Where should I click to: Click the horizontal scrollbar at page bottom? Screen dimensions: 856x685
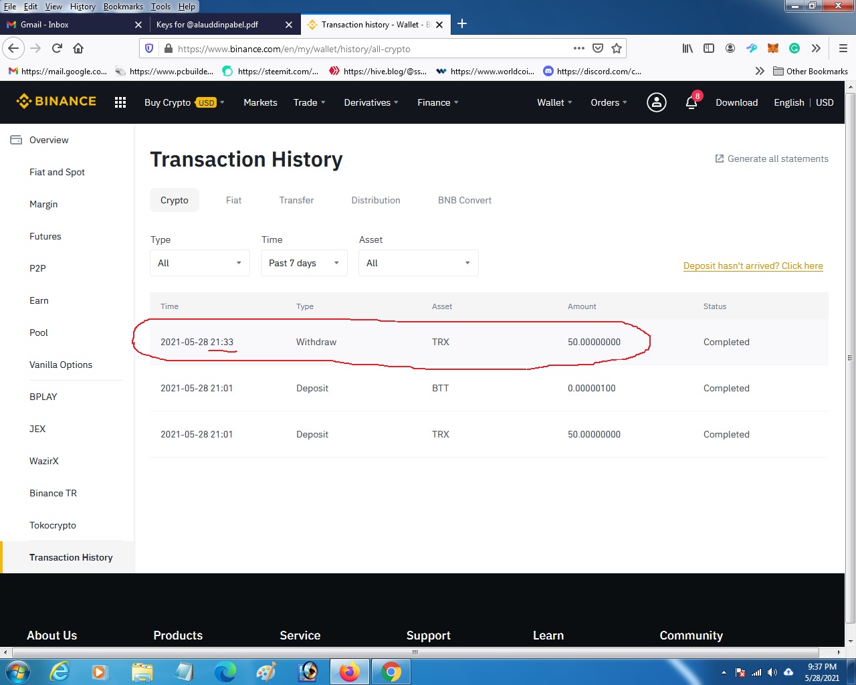point(415,652)
